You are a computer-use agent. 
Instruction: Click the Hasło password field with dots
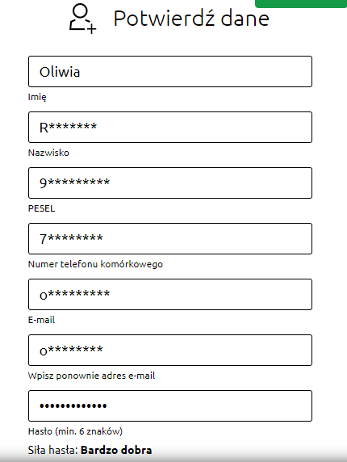(x=170, y=405)
